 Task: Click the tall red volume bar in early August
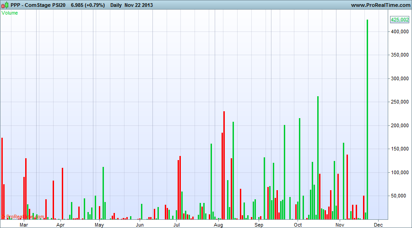(x=224, y=165)
